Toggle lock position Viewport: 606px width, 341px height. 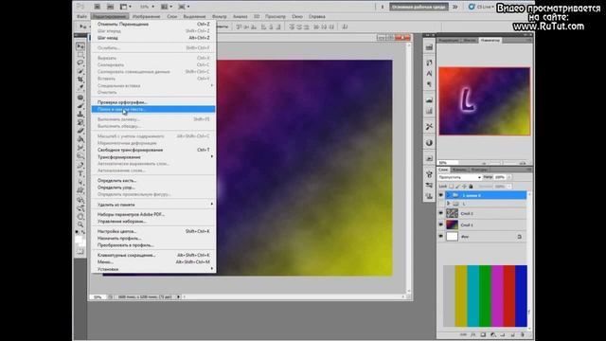465,187
